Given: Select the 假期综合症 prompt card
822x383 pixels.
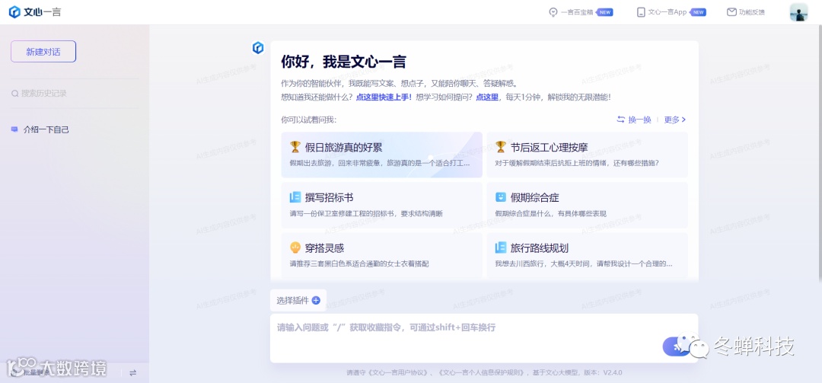Looking at the screenshot, I should pos(587,205).
